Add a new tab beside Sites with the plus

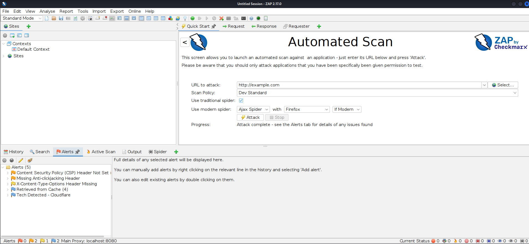[x=29, y=26]
